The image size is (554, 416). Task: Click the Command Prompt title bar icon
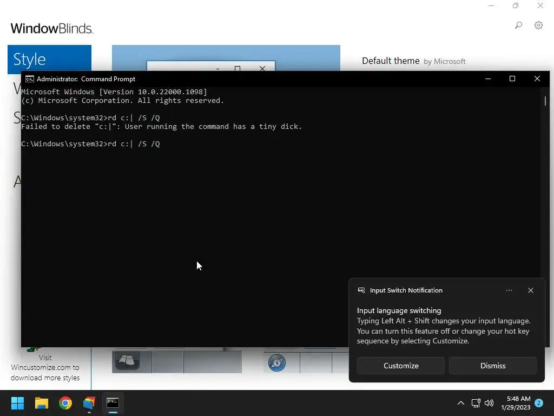tap(30, 79)
